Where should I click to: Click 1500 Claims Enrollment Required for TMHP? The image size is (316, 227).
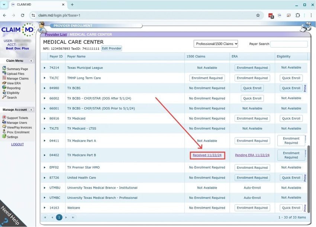click(x=207, y=78)
